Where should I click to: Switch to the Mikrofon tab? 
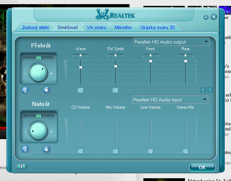pos(123,27)
